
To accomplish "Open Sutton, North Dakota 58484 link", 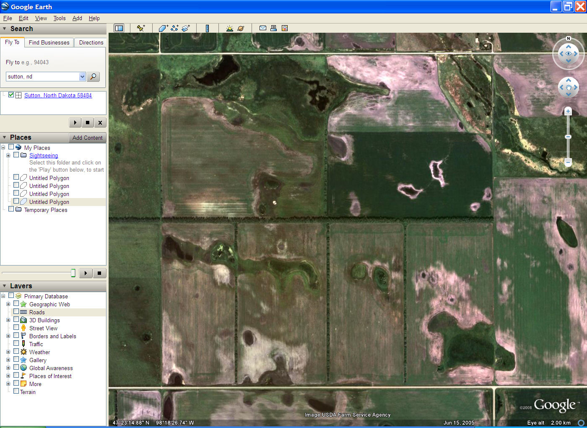I will click(x=58, y=95).
